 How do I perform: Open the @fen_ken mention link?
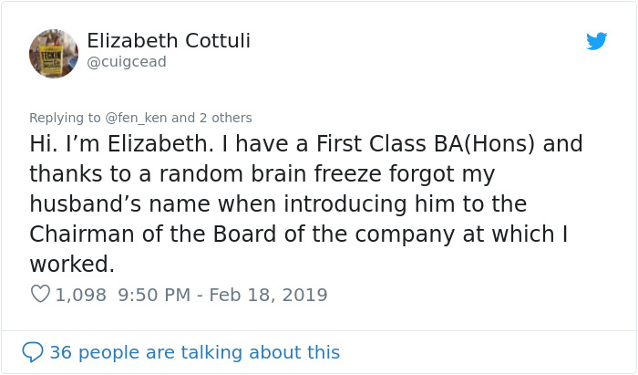click(136, 118)
